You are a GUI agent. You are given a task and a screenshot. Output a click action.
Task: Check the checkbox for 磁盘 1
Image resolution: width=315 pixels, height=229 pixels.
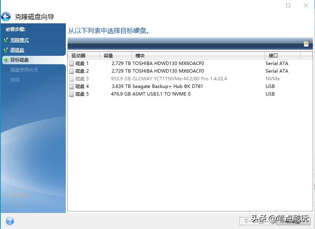coord(71,63)
